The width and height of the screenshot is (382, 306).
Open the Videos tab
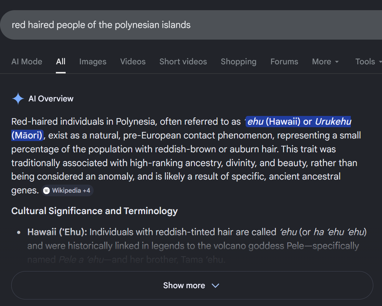tap(133, 61)
